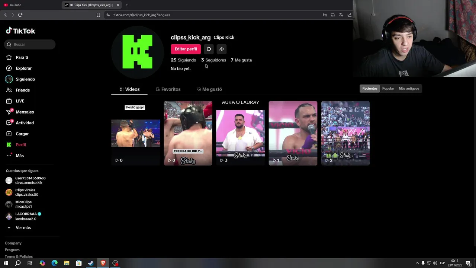Open Windows taskbar search
The image size is (476, 268).
coord(18,263)
